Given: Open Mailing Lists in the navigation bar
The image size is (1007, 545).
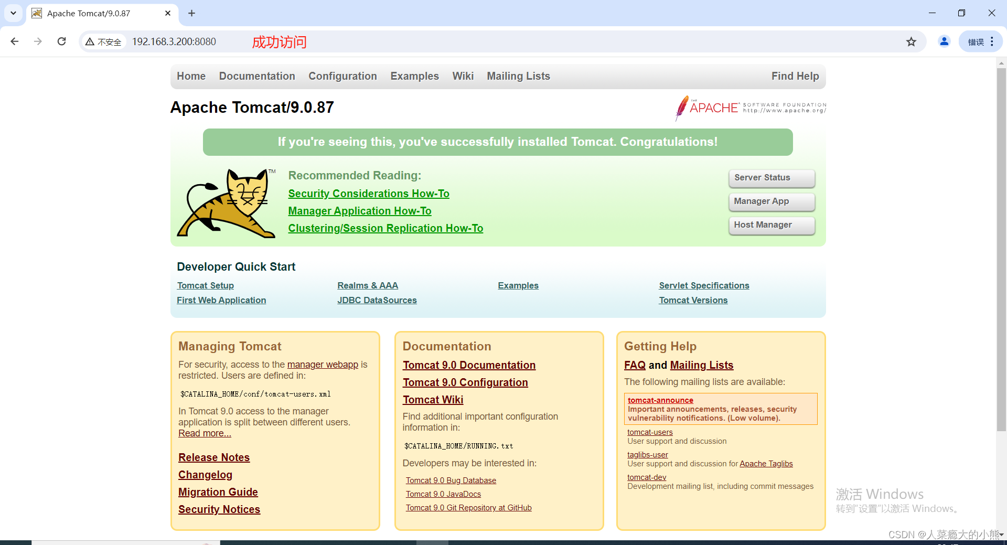Looking at the screenshot, I should tap(518, 76).
